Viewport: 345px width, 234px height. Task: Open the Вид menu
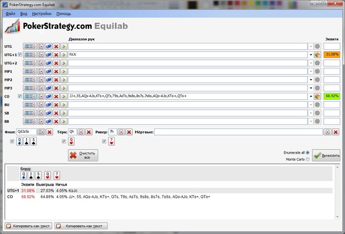point(24,14)
